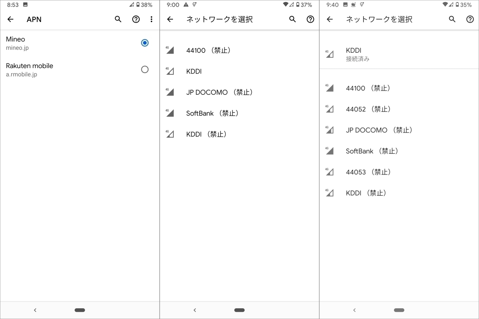The image size is (479, 319).
Task: Tap the signal icon beside SoftBank in the middle list
Action: point(170,113)
